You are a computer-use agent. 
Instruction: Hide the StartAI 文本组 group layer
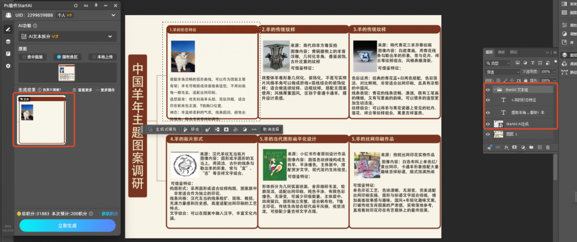point(488,89)
